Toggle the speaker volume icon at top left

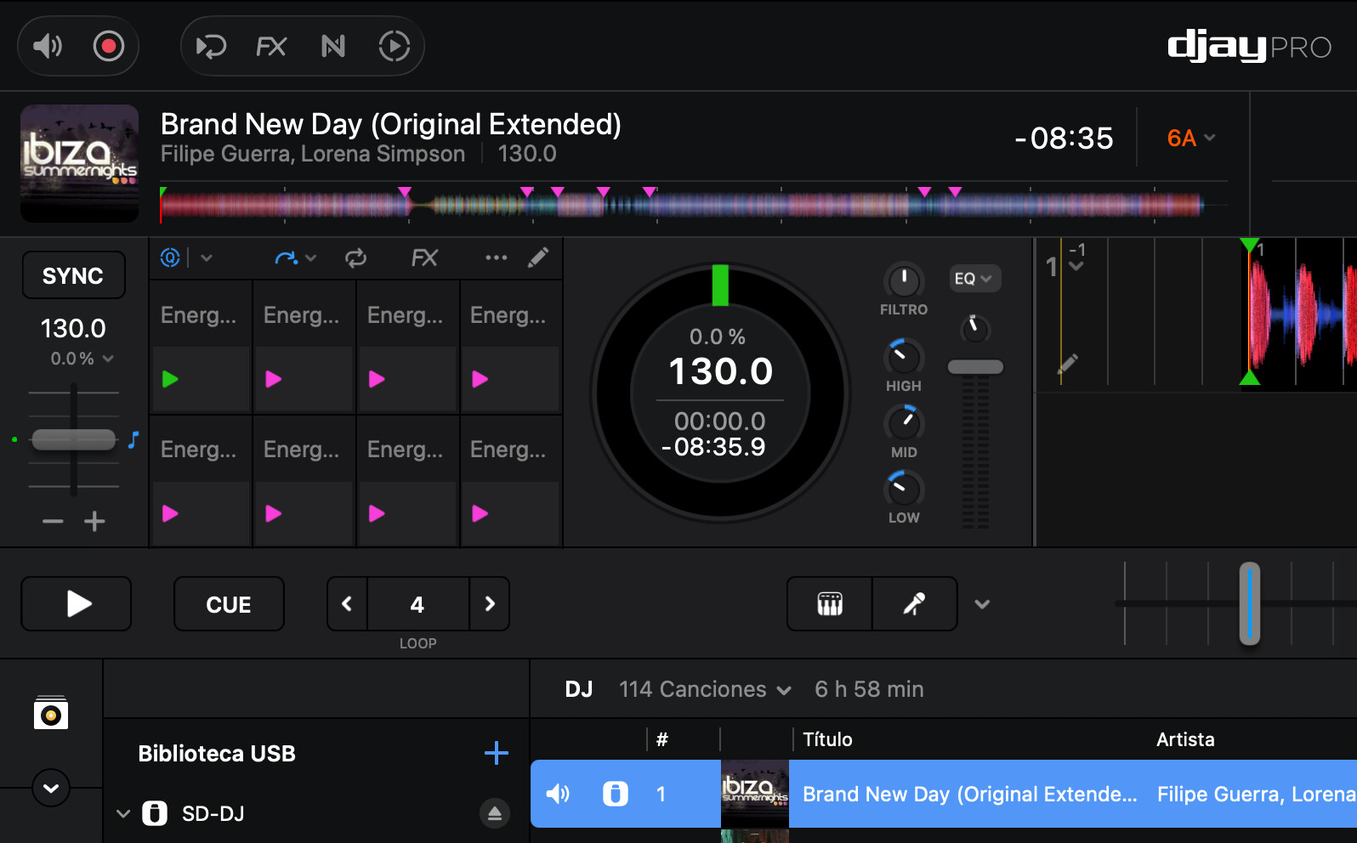pos(48,46)
